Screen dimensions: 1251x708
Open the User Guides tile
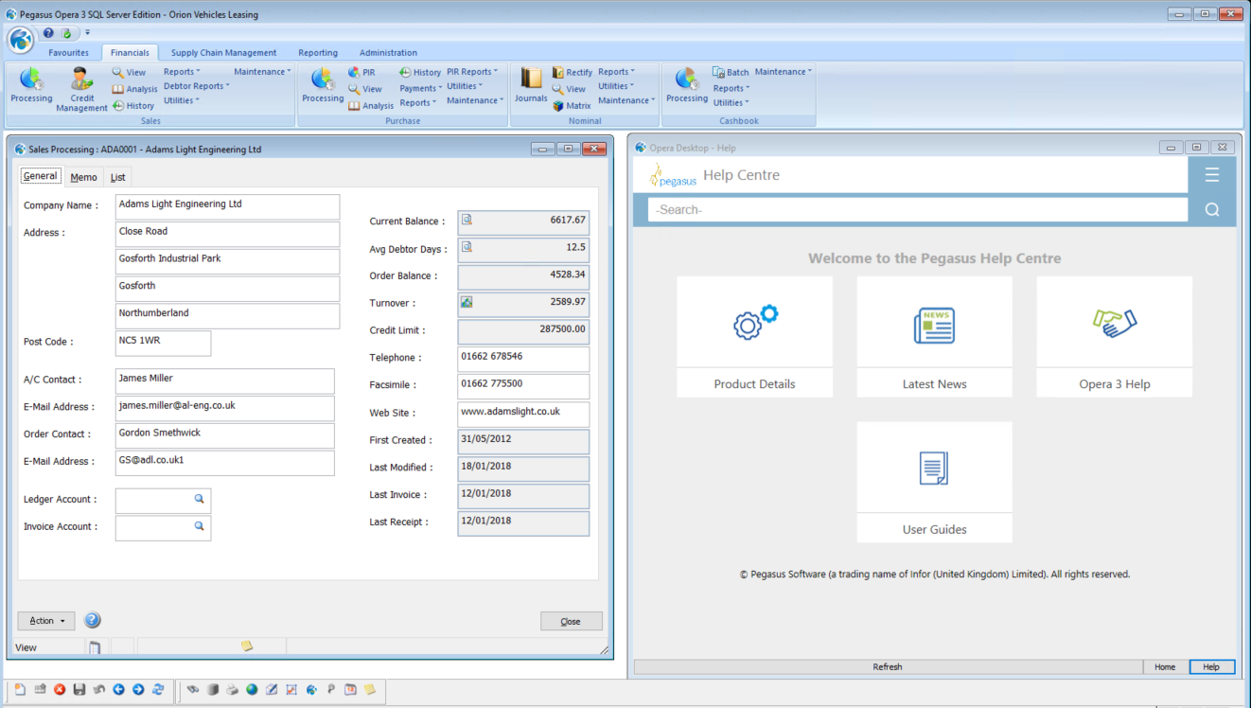(x=934, y=482)
